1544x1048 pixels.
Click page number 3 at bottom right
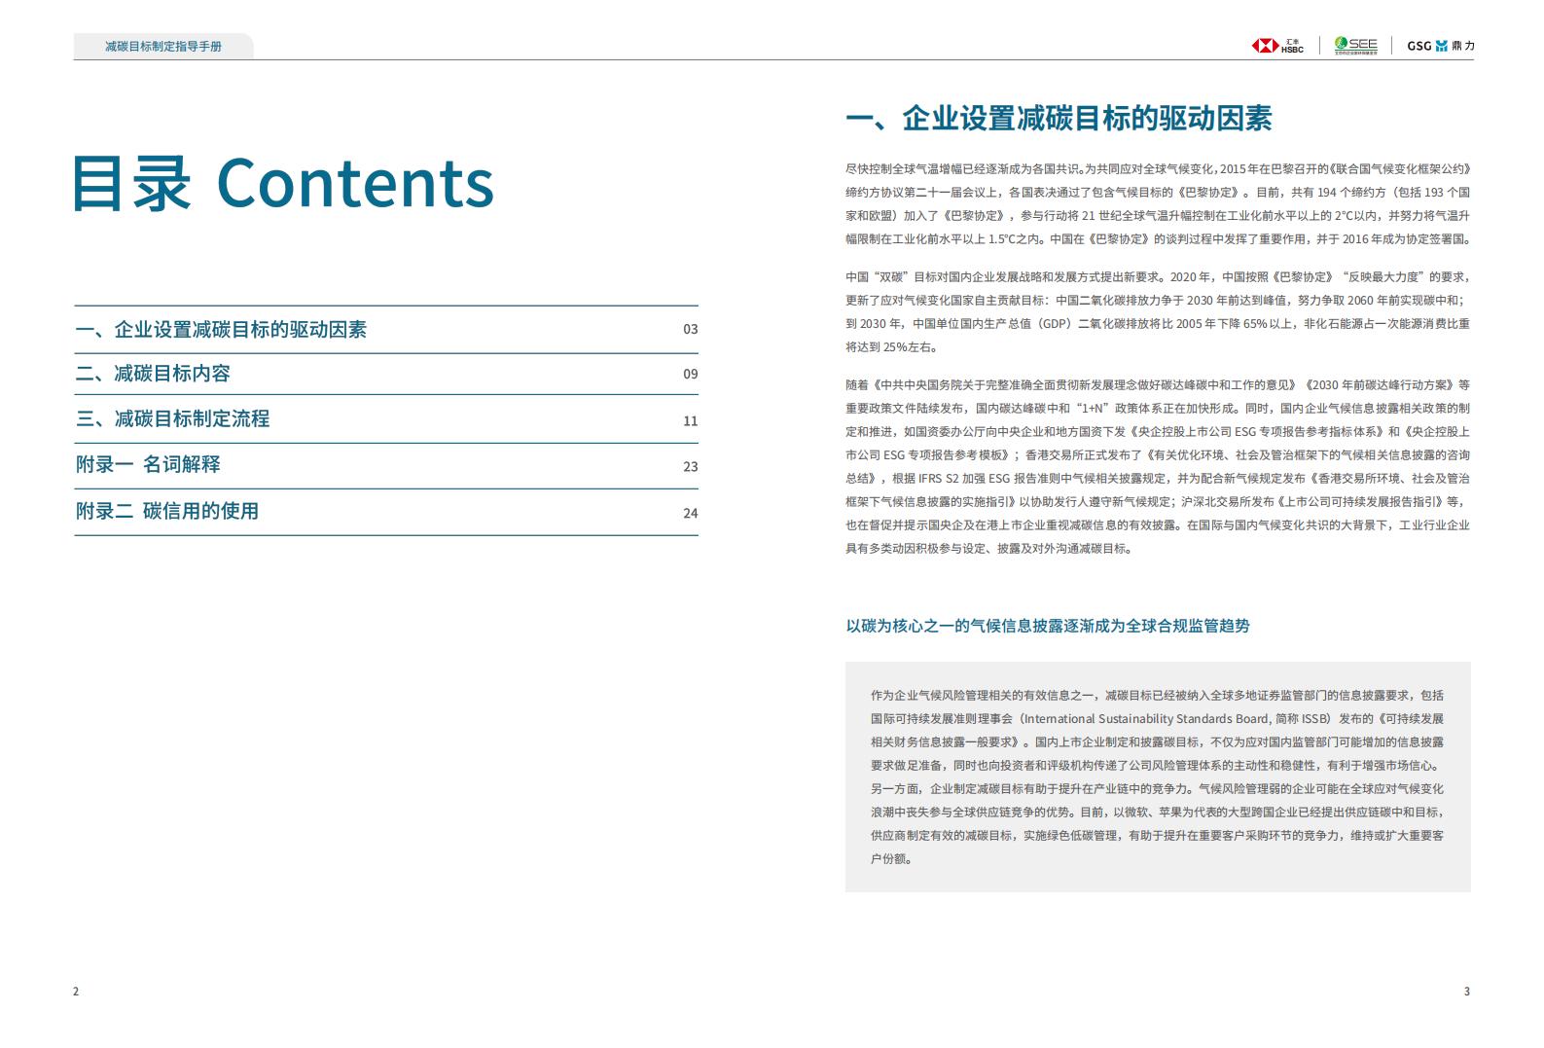1467,992
